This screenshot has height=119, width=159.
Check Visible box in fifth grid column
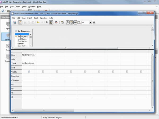pos(85,72)
